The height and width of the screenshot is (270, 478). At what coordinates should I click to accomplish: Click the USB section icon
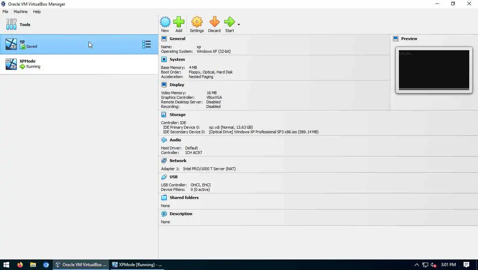tap(164, 177)
